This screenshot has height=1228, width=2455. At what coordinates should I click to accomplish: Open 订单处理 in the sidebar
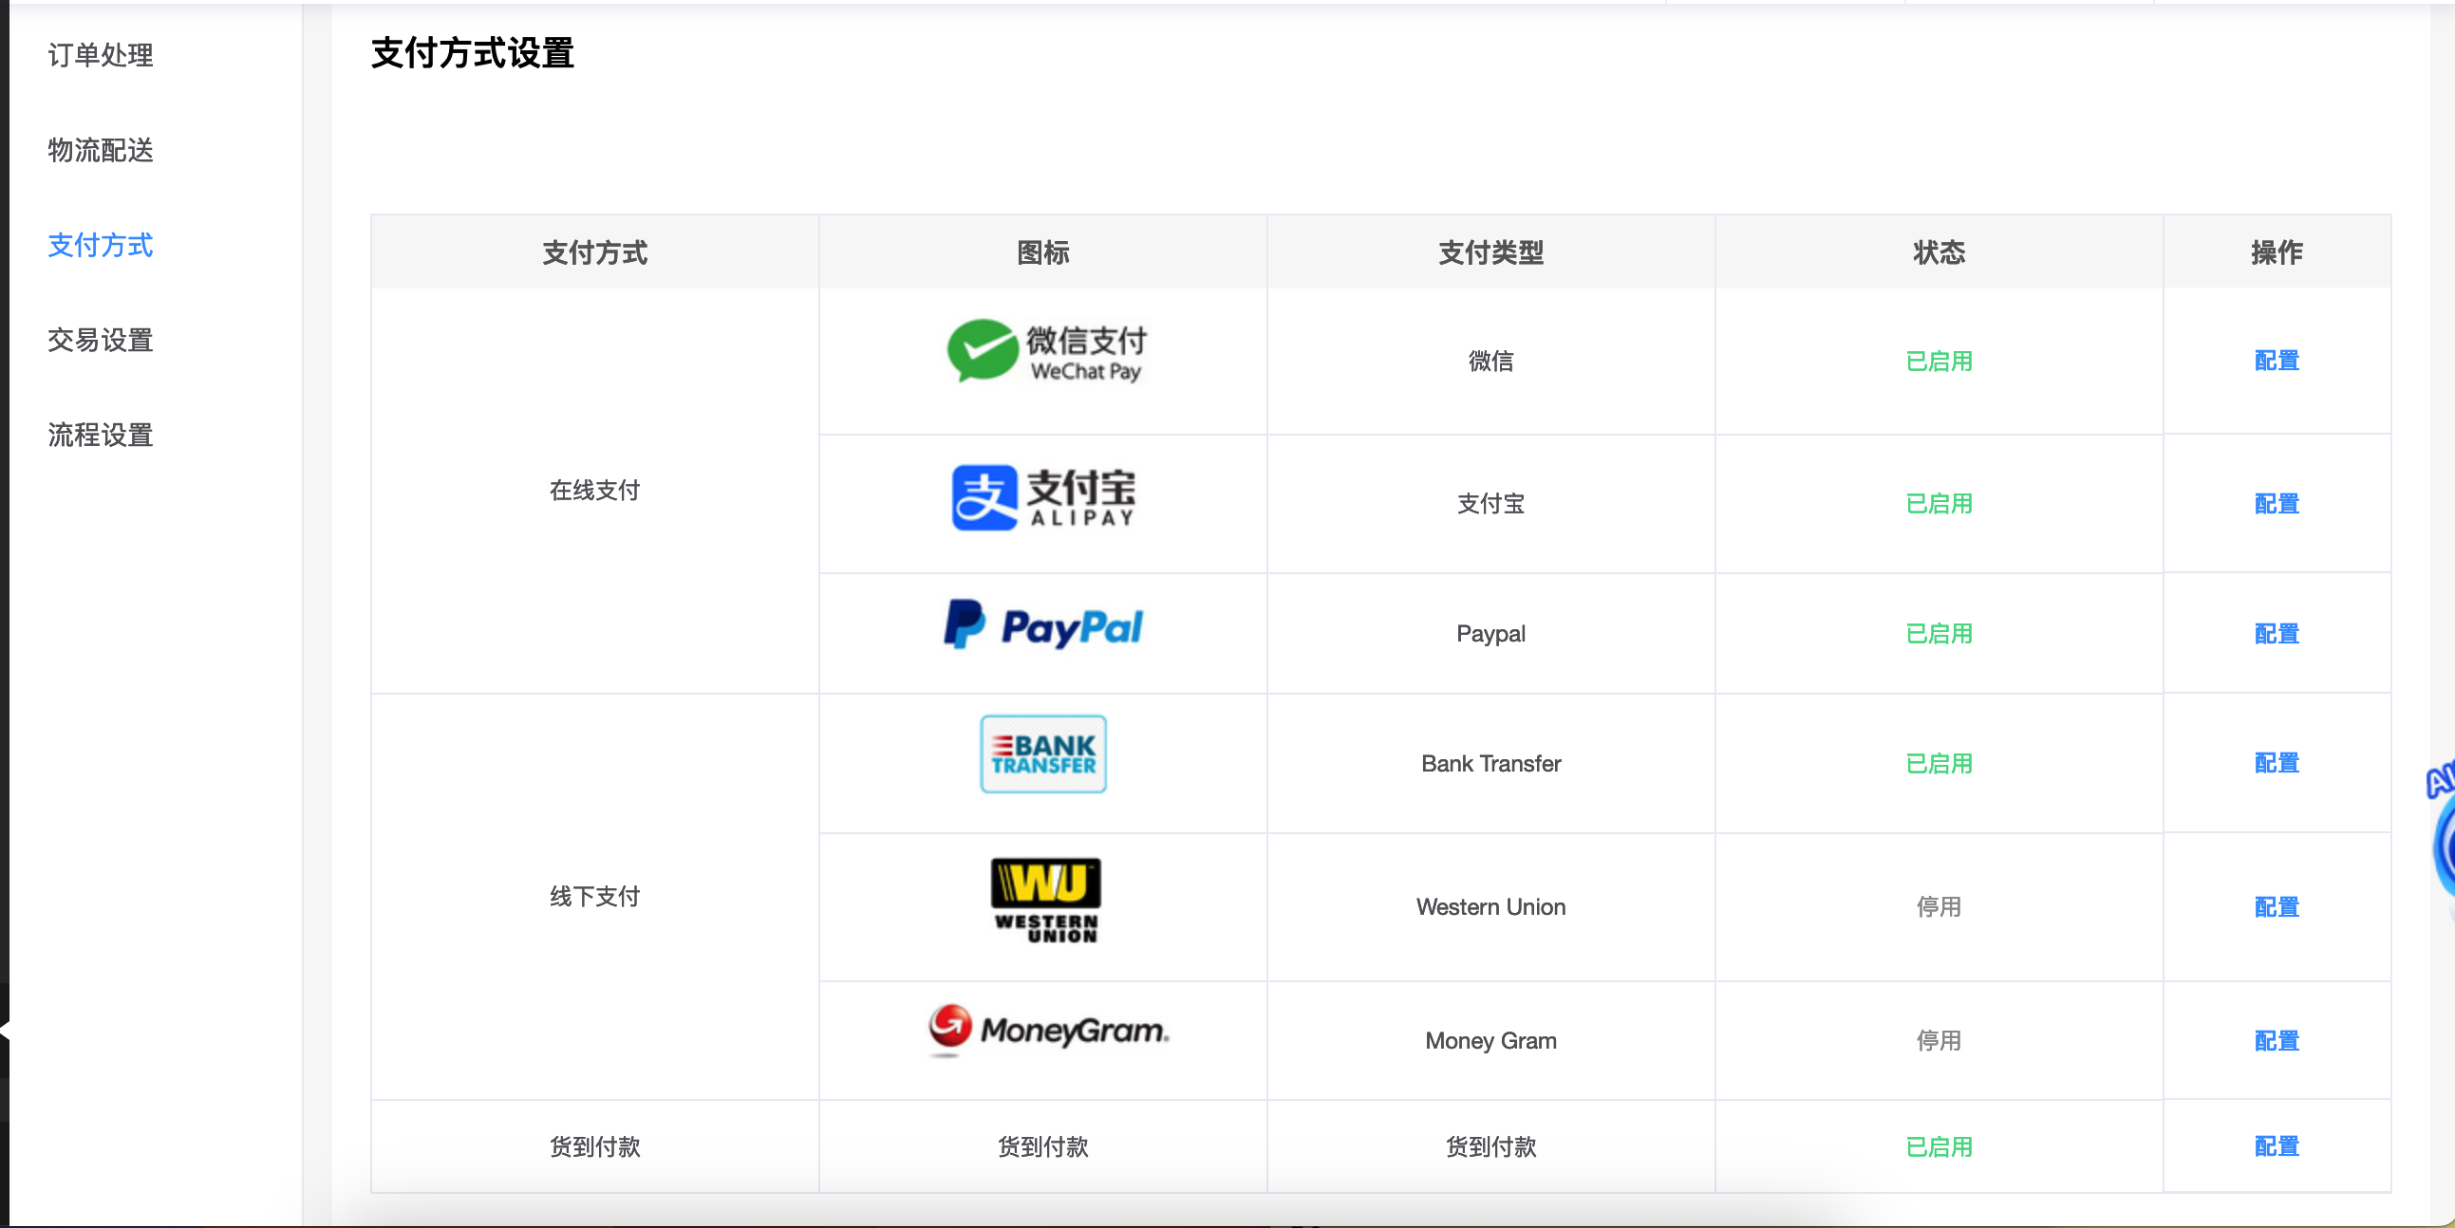pyautogui.click(x=100, y=55)
